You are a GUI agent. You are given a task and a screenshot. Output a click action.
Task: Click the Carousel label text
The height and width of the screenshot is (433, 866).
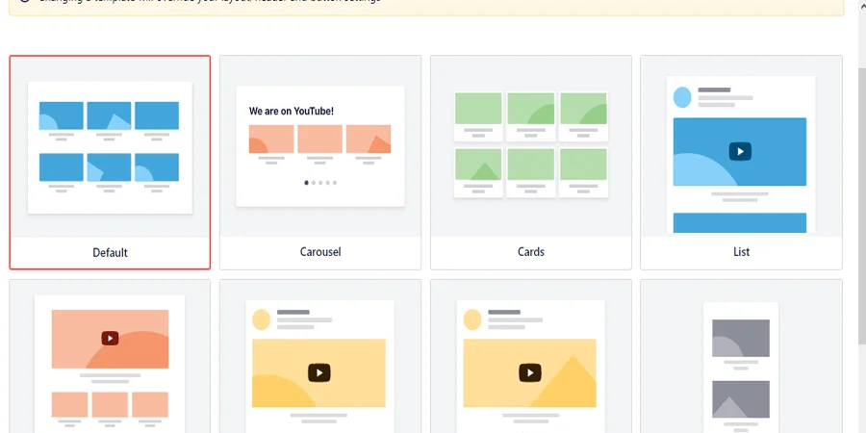320,252
